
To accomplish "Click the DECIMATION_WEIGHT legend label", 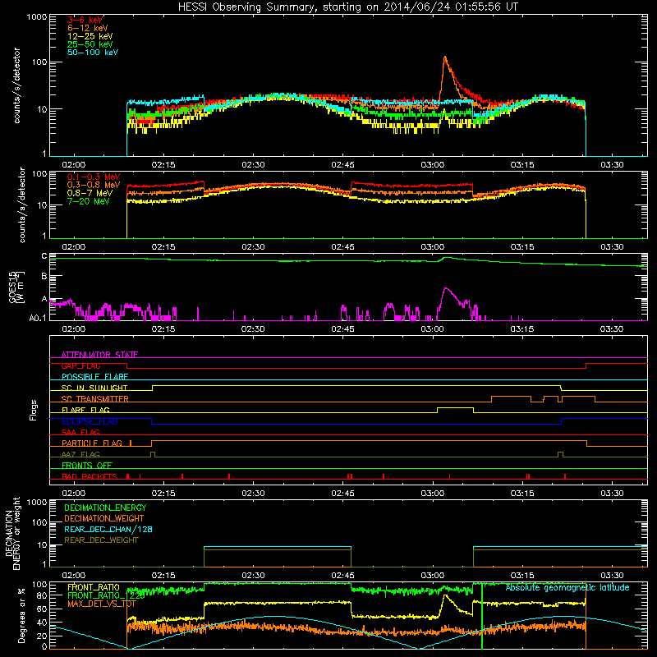I will click(x=104, y=518).
